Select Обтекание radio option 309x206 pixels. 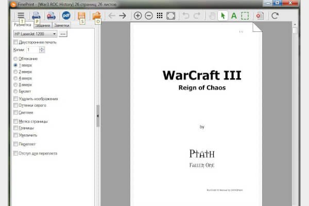click(15, 59)
